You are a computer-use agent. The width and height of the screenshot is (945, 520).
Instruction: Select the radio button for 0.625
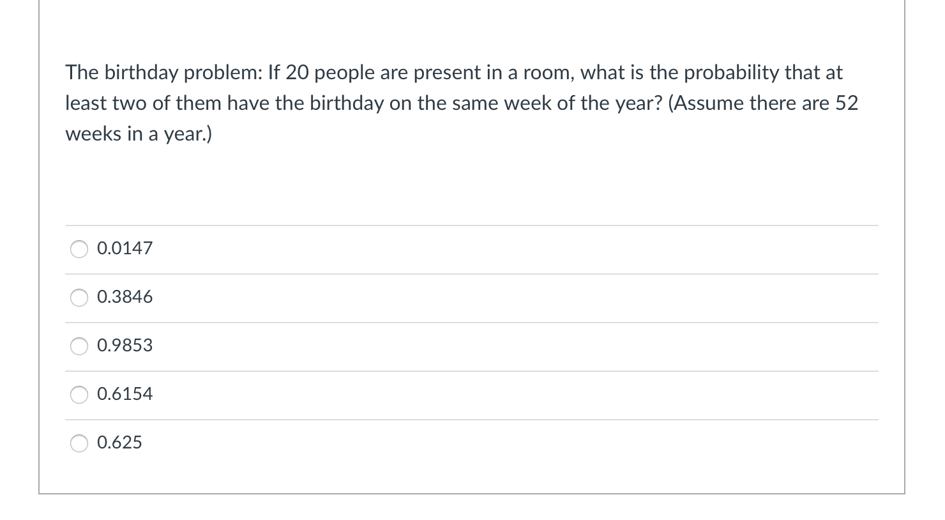click(79, 443)
